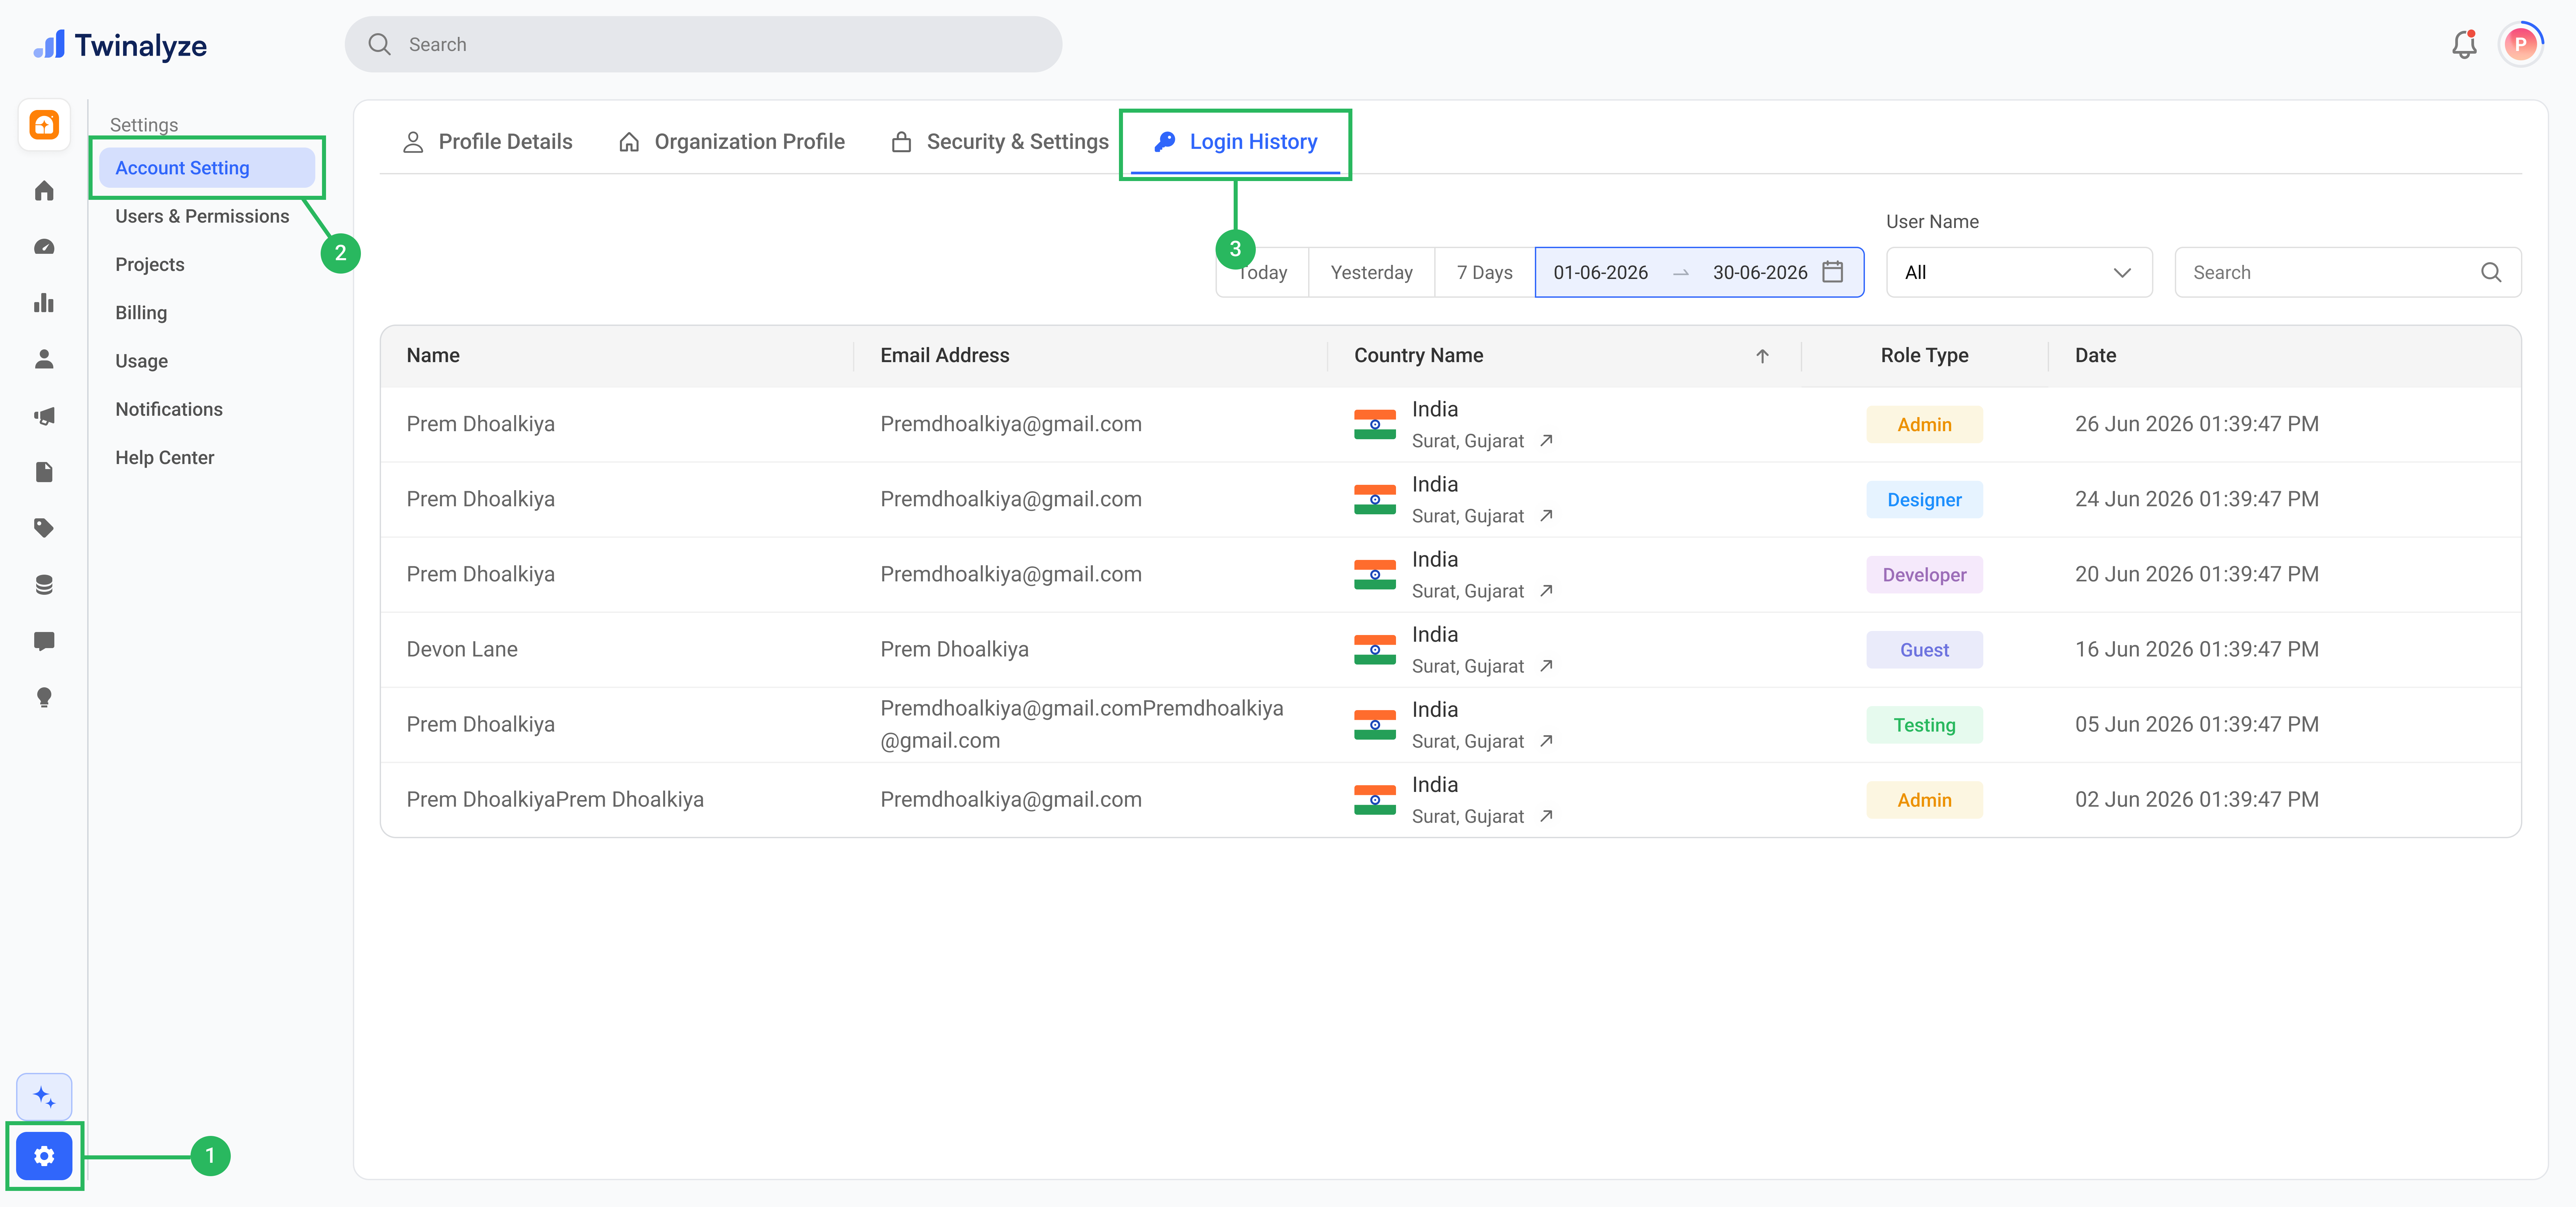Open the document reports sidebar icon
The width and height of the screenshot is (2576, 1207).
(44, 472)
